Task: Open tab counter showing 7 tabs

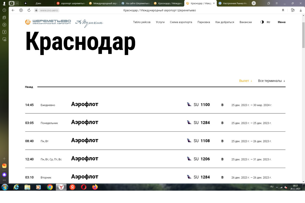Action: click(x=12, y=3)
